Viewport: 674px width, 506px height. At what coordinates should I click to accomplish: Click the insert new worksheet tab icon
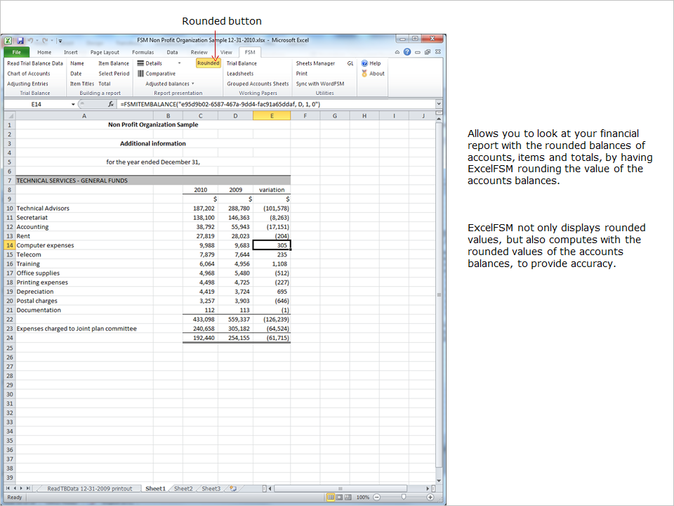(x=232, y=488)
